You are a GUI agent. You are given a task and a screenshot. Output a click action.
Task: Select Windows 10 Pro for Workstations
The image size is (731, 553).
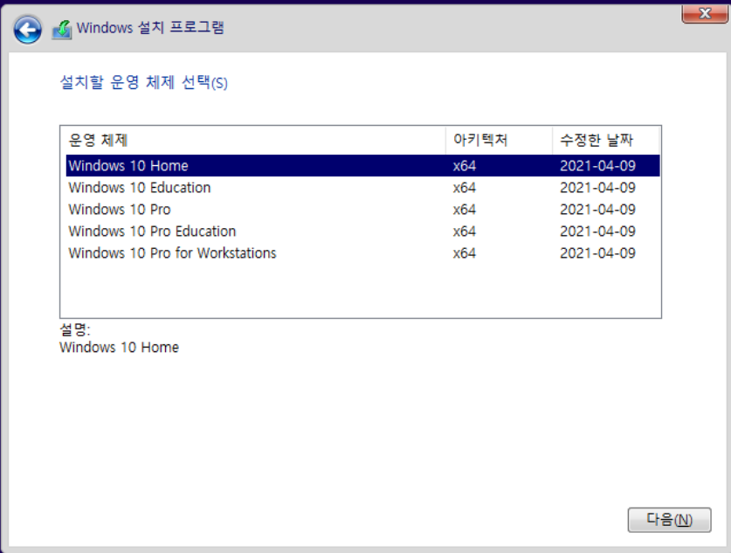pyautogui.click(x=362, y=253)
